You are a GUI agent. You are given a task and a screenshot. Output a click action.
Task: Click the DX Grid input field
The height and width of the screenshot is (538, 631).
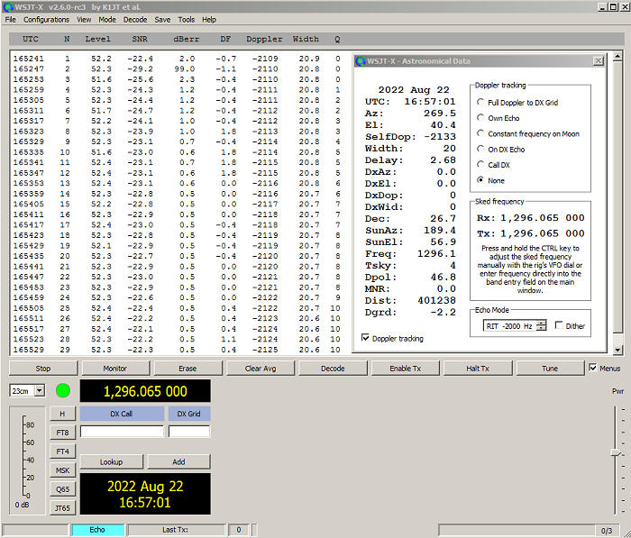[189, 432]
